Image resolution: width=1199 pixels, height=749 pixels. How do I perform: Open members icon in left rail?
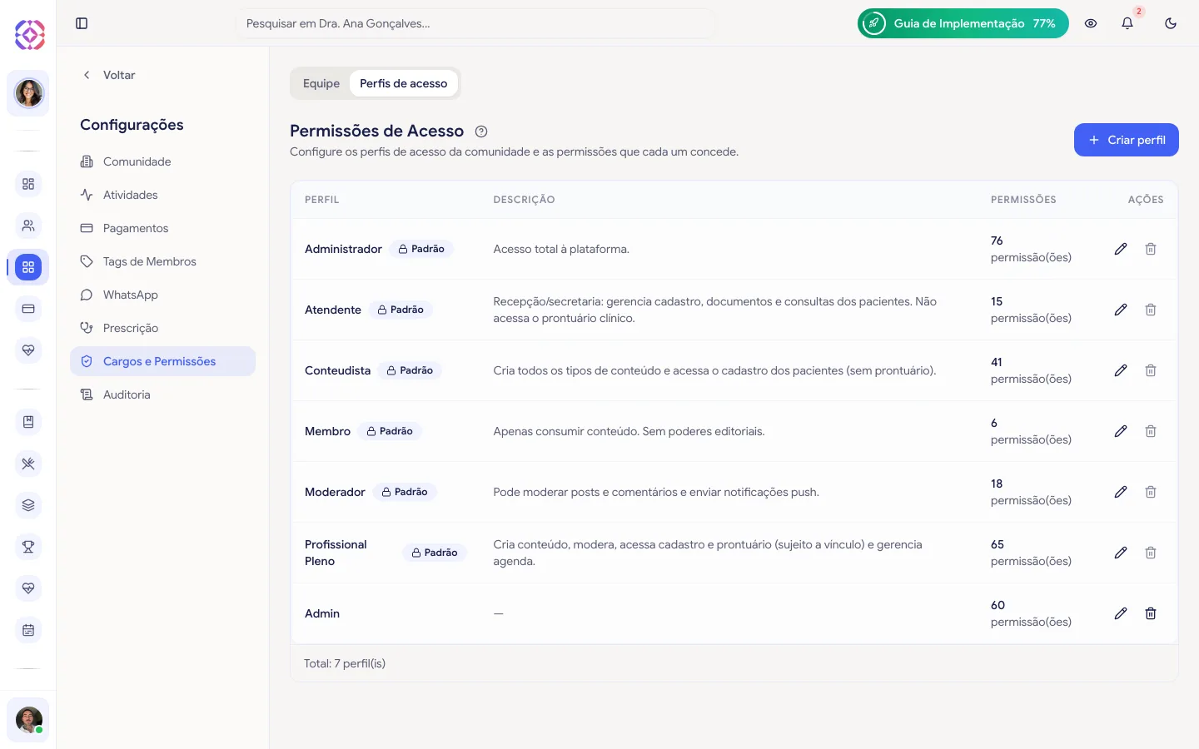point(28,226)
